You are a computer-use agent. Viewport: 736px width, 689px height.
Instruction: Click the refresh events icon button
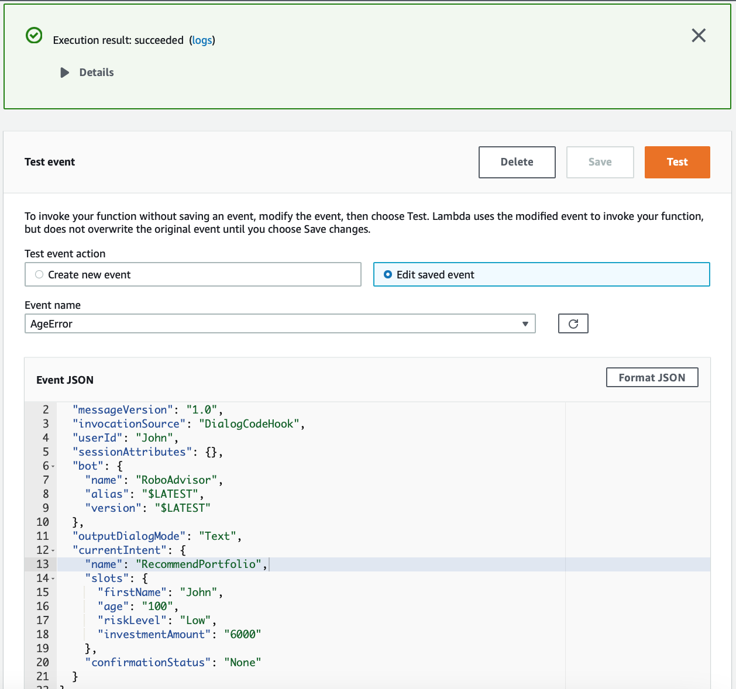(x=573, y=323)
